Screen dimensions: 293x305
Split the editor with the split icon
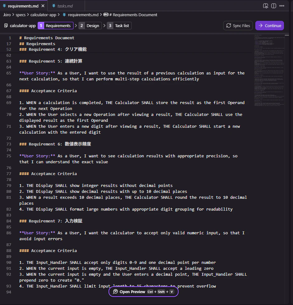[x=274, y=6]
